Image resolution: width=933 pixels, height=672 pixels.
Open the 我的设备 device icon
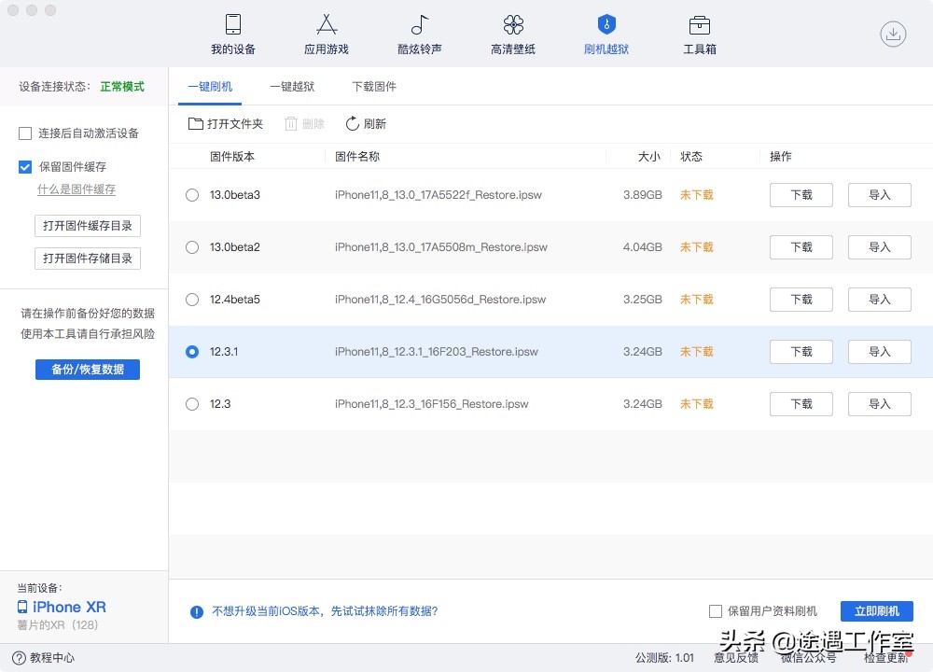coord(232,34)
